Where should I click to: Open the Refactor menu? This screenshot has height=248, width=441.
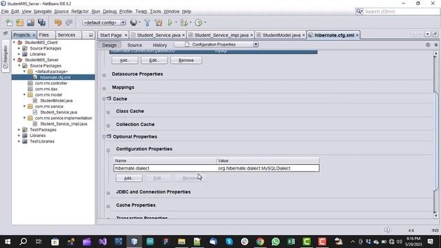coord(80,12)
